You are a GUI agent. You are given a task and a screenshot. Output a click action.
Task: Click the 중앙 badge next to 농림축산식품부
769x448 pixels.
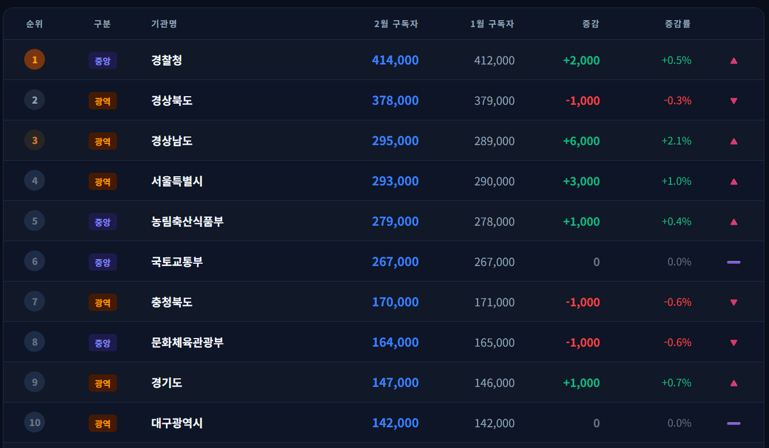coord(103,221)
